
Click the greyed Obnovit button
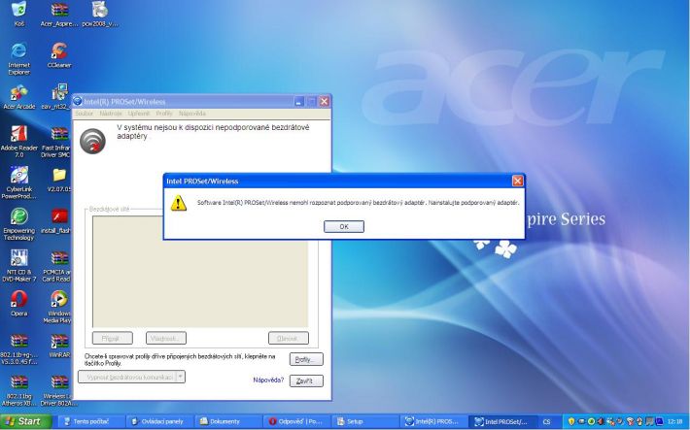[x=289, y=338]
